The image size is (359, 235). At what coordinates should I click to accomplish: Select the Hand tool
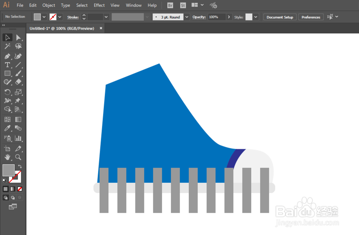7,157
